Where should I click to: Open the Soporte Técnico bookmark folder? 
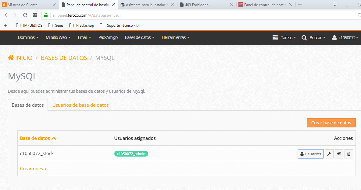click(x=120, y=25)
